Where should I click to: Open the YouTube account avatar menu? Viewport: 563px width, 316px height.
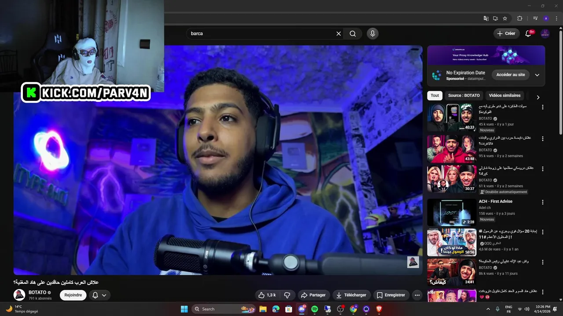click(545, 33)
